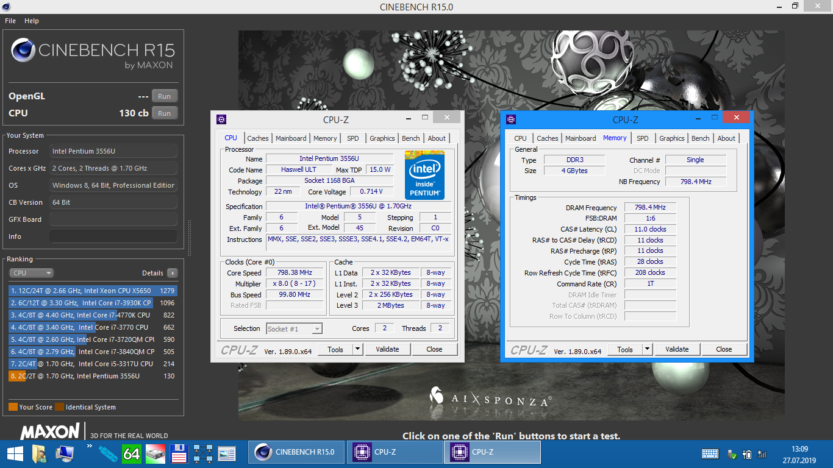The height and width of the screenshot is (468, 833).
Task: Click the GFX Board input field
Action: [113, 219]
